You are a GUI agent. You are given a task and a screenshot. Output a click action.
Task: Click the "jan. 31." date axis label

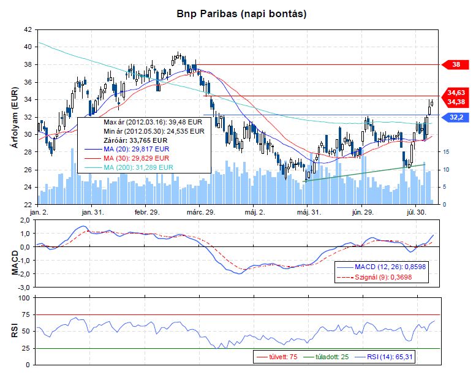point(93,212)
